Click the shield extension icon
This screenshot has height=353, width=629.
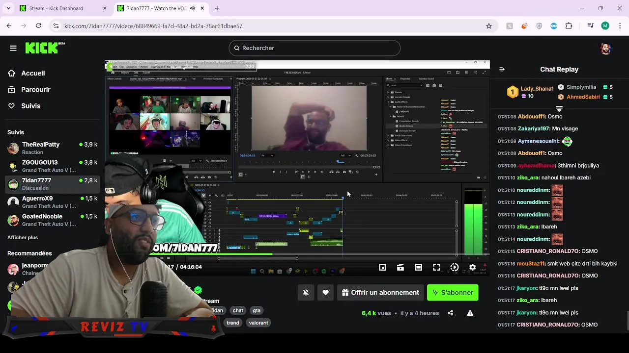click(x=539, y=26)
